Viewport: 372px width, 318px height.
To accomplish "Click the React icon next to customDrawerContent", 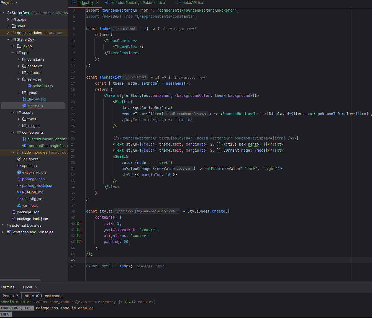I will 24,139.
